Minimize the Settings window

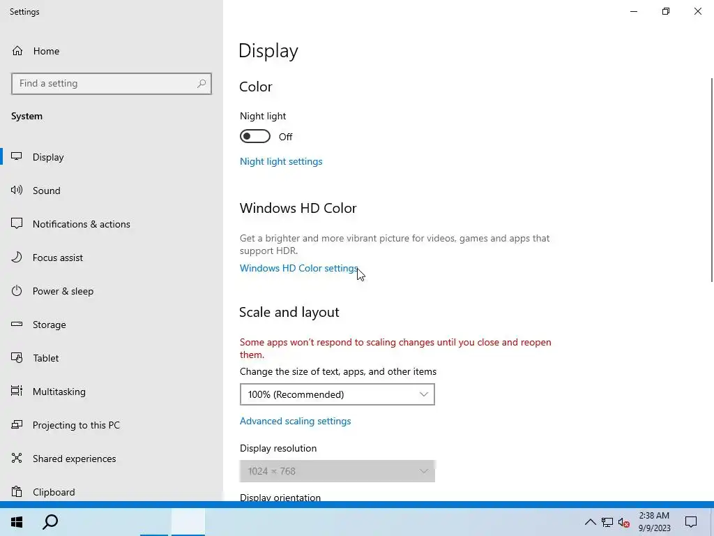pos(634,11)
